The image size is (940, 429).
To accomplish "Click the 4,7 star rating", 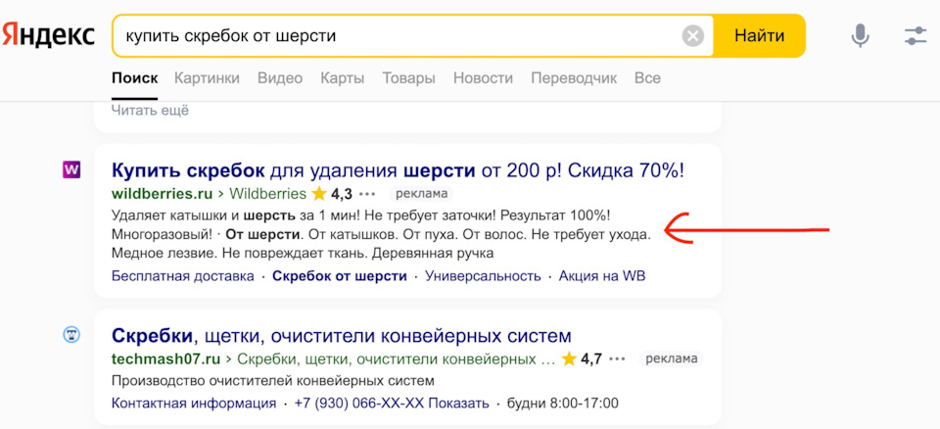I will (582, 359).
